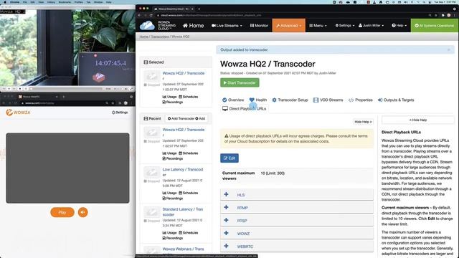The width and height of the screenshot is (459, 258).
Task: Open Settings in the Wowza WebRTC page
Action: [x=120, y=113]
